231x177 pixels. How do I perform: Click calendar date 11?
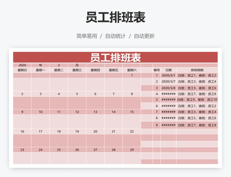[x=59, y=112]
